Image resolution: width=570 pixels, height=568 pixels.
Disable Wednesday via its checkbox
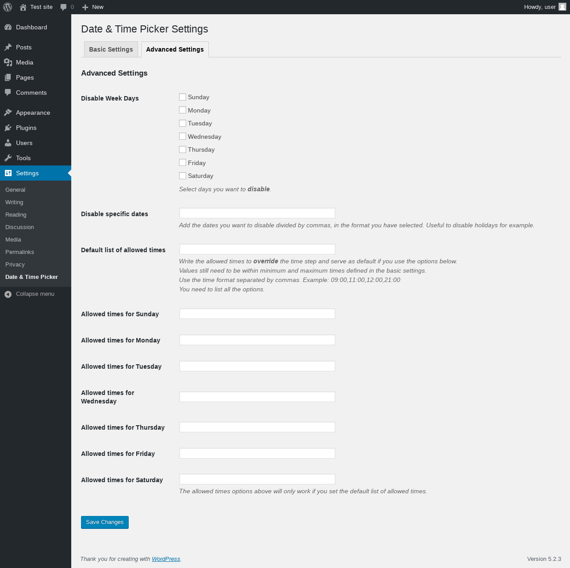[x=183, y=136]
